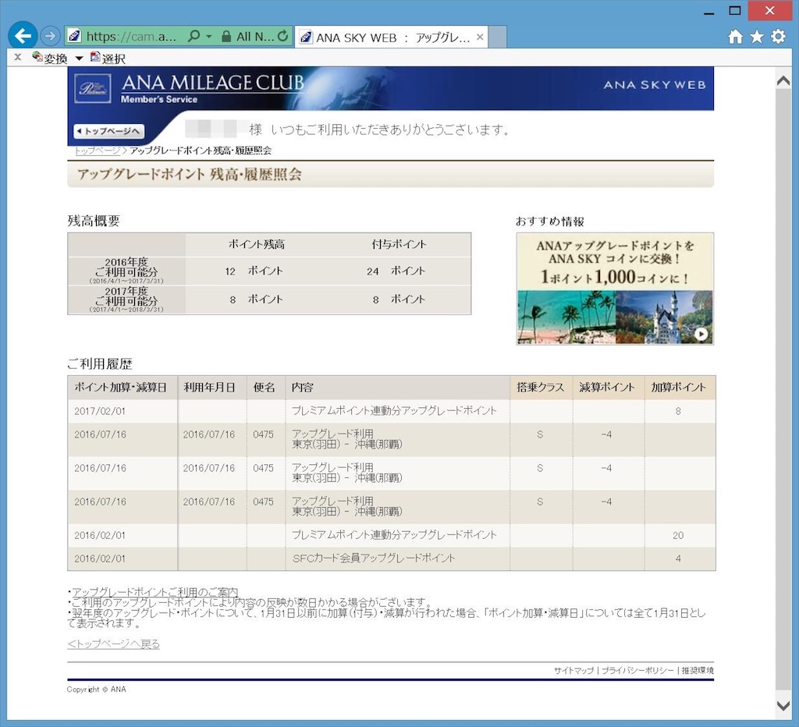Open the address bar dropdown arrow
Image resolution: width=799 pixels, height=727 pixels.
208,37
